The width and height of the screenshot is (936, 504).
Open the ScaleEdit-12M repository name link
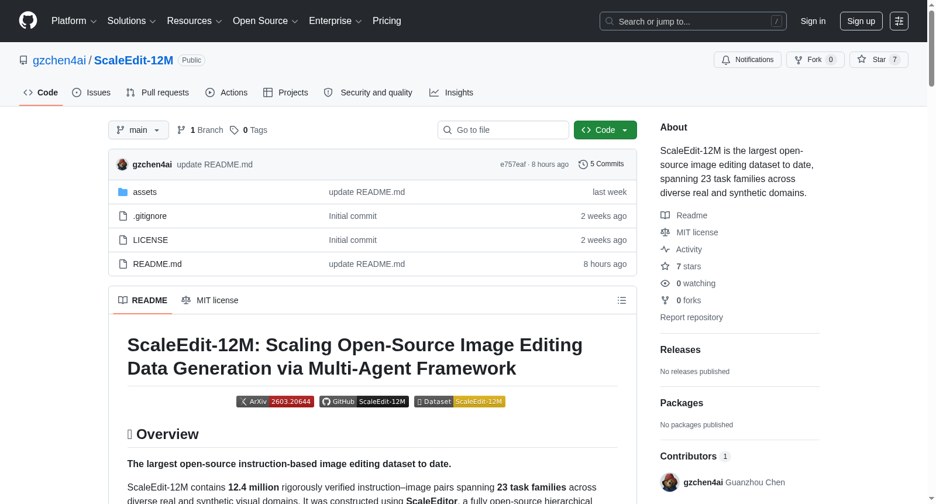133,60
